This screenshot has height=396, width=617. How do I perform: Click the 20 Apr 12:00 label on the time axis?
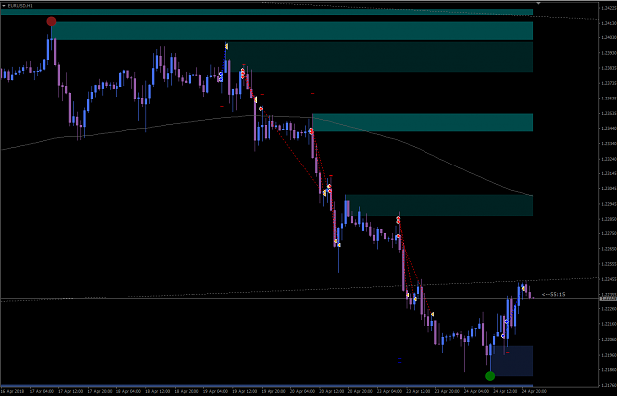332,391
